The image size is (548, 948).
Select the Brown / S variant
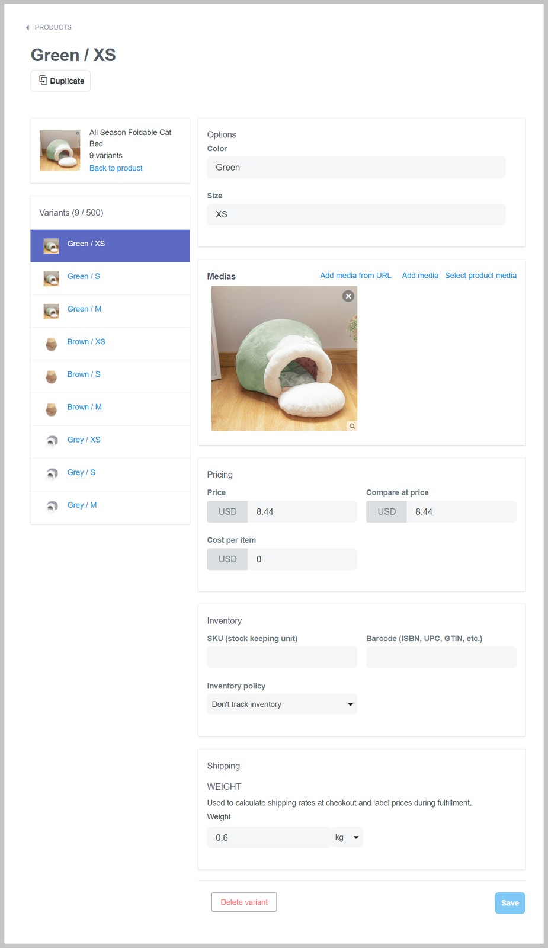(x=110, y=376)
